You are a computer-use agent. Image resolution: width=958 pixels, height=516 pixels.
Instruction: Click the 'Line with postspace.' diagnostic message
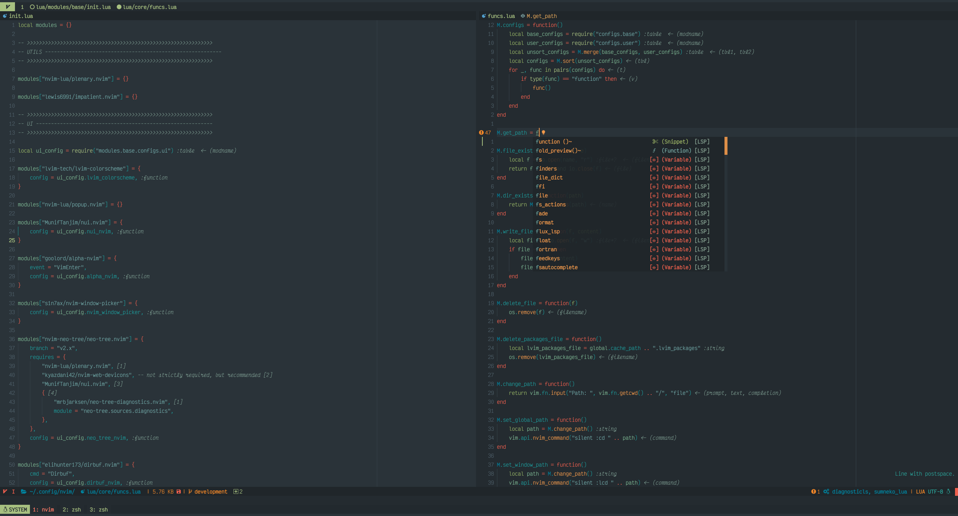point(925,474)
